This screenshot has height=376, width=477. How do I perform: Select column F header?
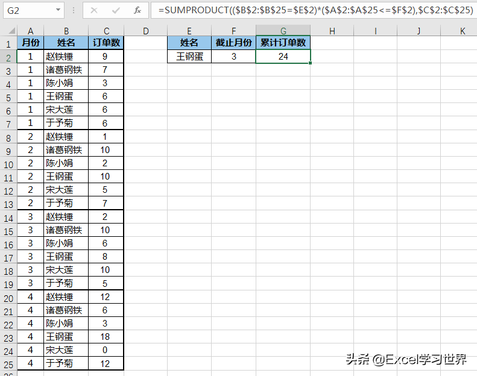pyautogui.click(x=233, y=31)
